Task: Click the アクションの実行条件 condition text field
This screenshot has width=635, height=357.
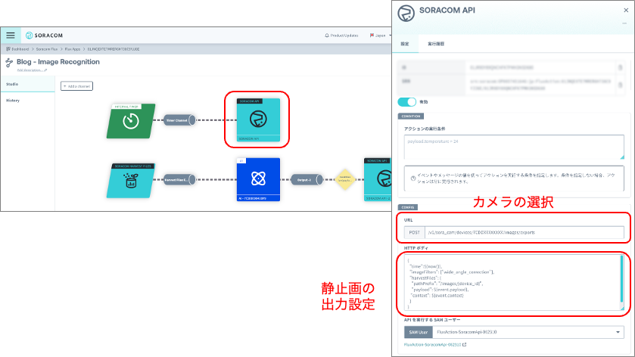Action: [514, 147]
